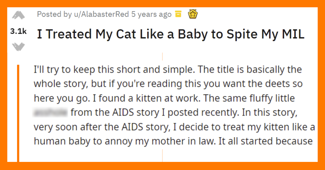Viewport: 325px width, 170px height.
Task: Click the "5 years ago" timestamp
Action: coord(151,14)
